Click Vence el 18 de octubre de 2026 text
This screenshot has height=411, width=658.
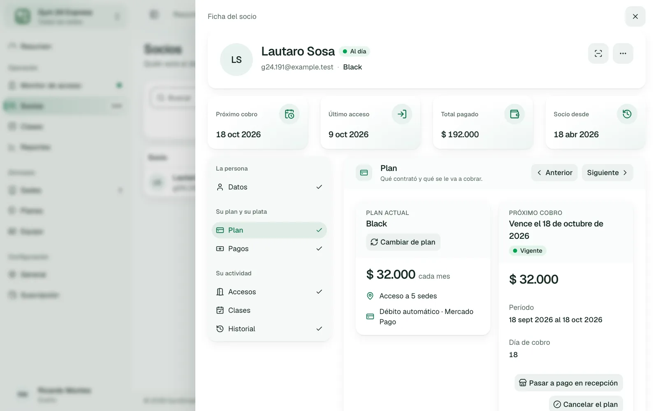pyautogui.click(x=556, y=230)
